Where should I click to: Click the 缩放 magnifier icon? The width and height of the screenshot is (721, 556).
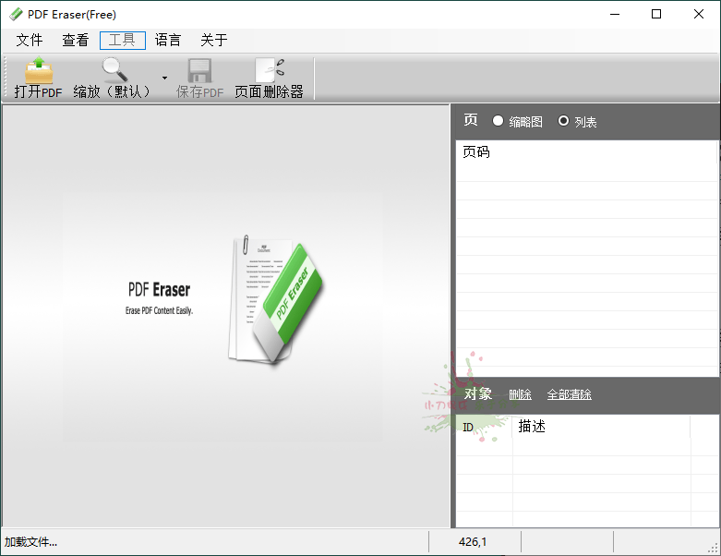coord(114,71)
